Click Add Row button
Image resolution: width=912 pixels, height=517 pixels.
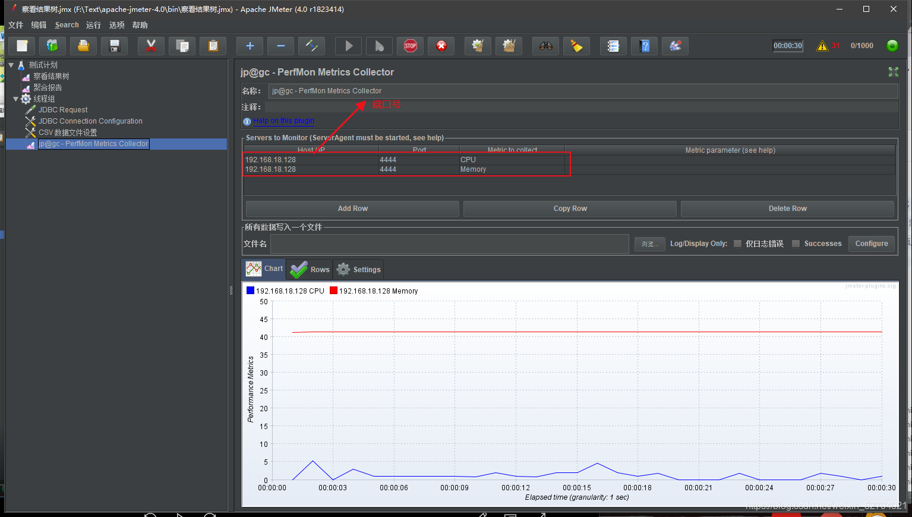352,209
